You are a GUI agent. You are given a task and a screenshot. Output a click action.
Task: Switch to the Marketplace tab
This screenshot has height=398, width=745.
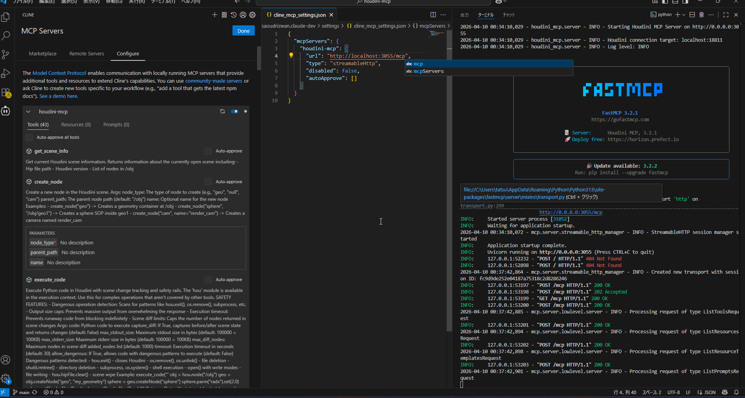click(x=43, y=54)
